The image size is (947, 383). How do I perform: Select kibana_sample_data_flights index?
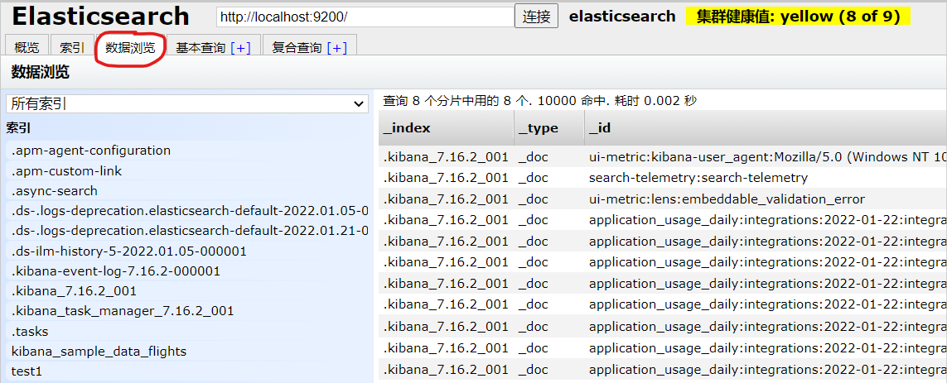point(188,352)
